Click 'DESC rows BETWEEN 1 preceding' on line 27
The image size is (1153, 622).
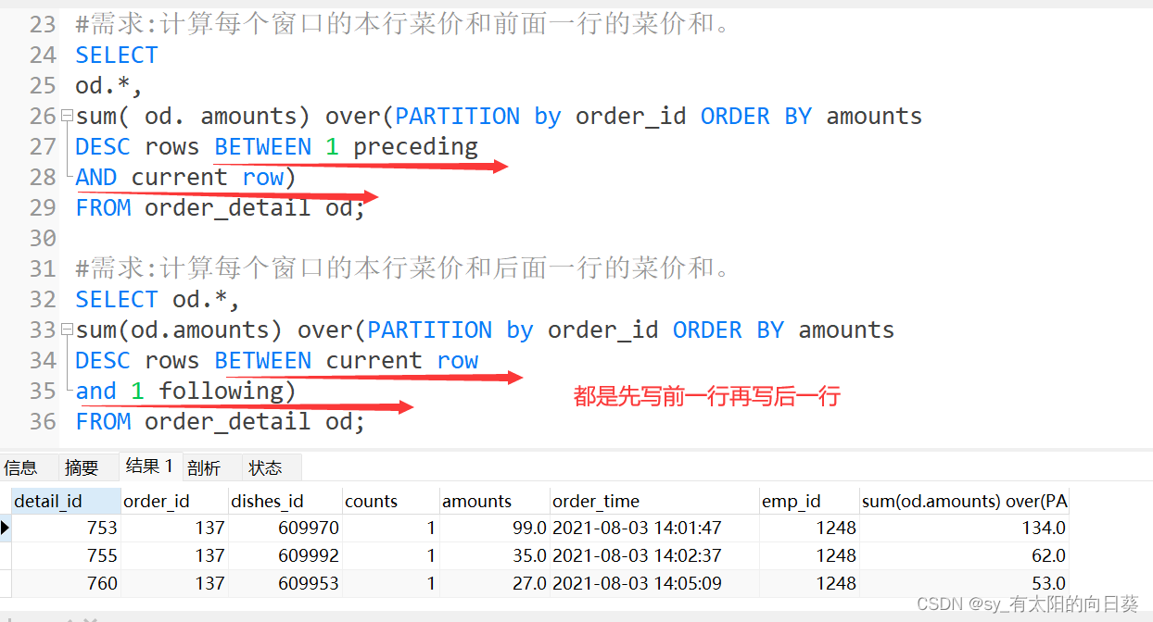click(276, 147)
